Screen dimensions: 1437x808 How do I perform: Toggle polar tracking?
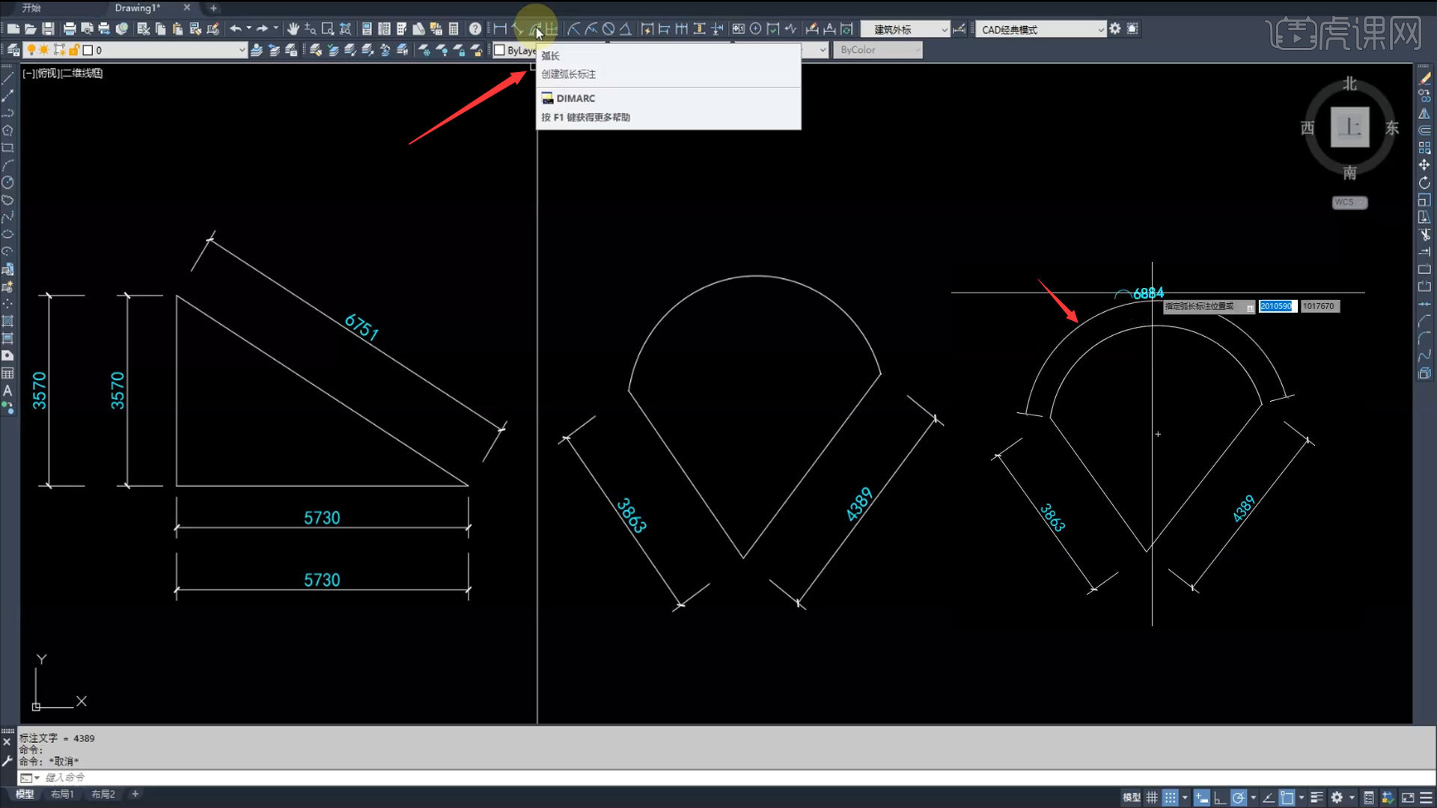(x=1239, y=798)
